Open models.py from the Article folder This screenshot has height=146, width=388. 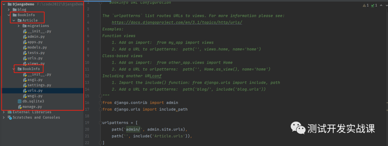pos(37,47)
